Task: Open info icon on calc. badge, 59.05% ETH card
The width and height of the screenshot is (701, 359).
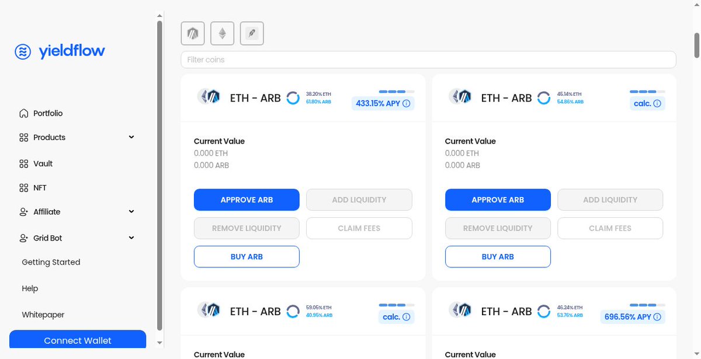Action: pyautogui.click(x=407, y=317)
